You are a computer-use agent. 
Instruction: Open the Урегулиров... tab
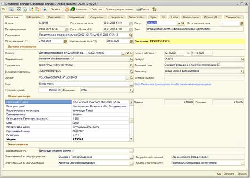[x=97, y=17]
